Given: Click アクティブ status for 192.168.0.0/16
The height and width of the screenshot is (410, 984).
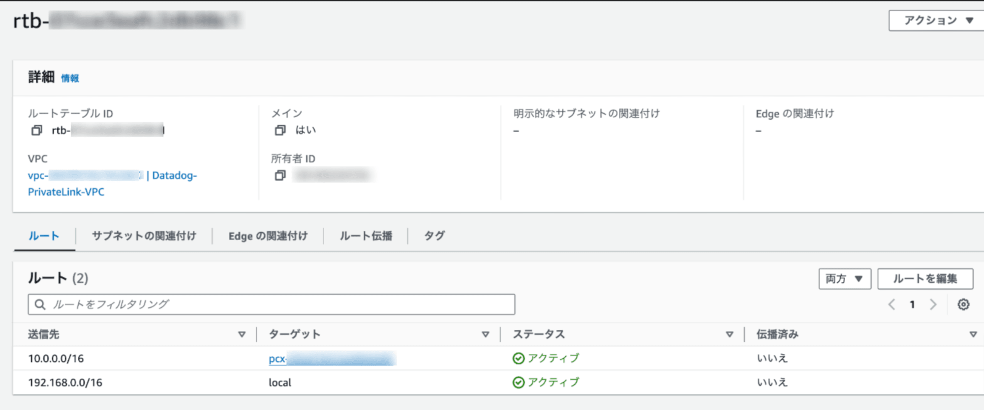Looking at the screenshot, I should (x=553, y=383).
